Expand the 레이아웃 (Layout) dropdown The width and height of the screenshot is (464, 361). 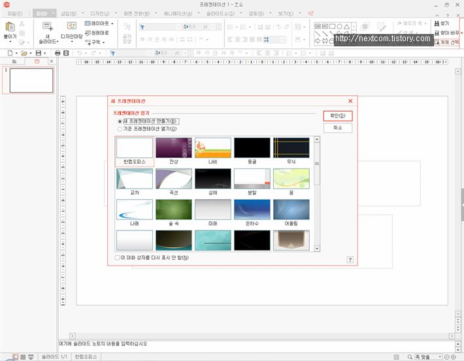click(x=112, y=24)
